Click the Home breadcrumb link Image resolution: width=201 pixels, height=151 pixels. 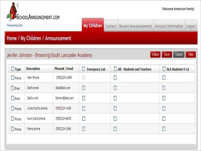(x=12, y=38)
